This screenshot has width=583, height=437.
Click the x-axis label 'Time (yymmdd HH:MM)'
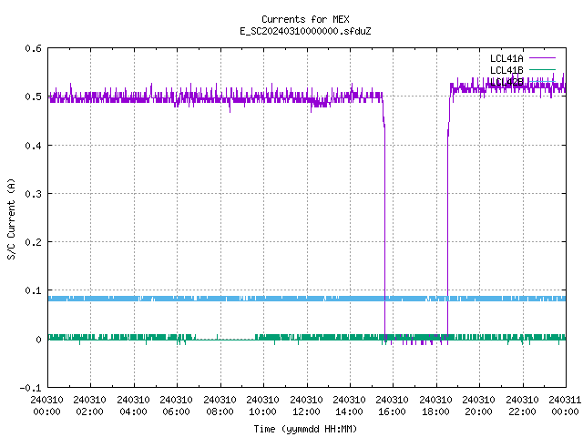click(x=305, y=429)
